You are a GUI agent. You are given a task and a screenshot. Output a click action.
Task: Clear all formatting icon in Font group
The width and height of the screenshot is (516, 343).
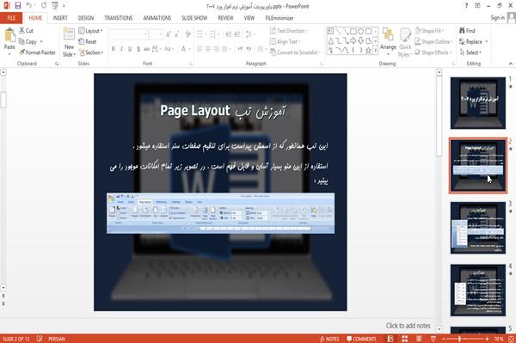[187, 34]
